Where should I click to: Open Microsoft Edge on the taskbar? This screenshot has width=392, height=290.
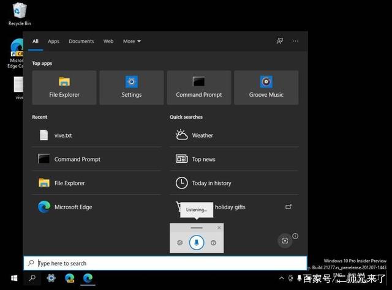[x=88, y=278]
